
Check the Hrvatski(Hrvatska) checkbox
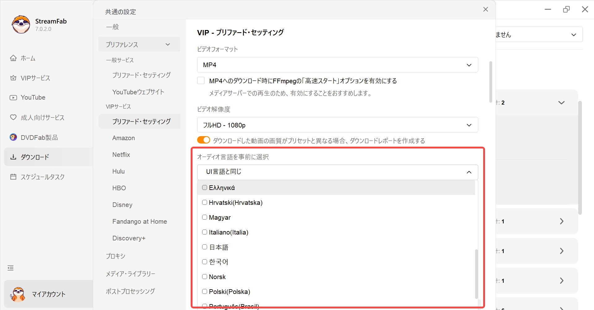pyautogui.click(x=205, y=202)
